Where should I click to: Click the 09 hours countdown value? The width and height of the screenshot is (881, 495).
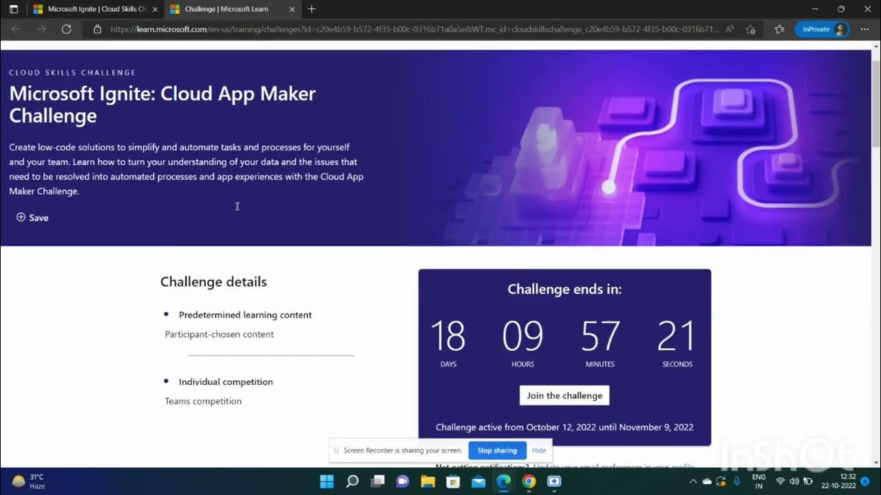coord(522,336)
